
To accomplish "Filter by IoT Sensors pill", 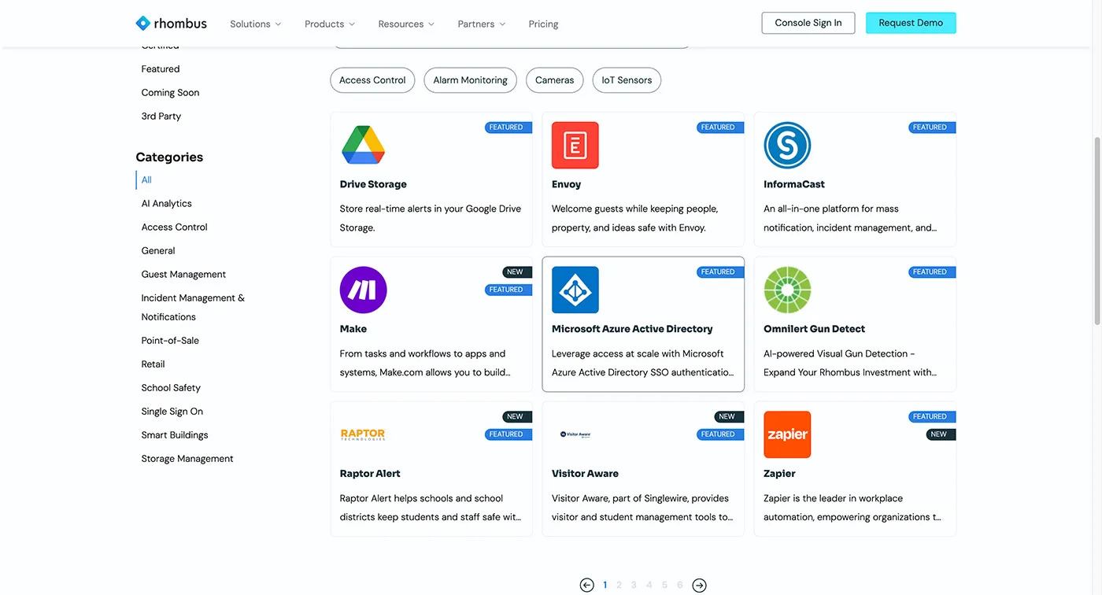I will coord(627,80).
